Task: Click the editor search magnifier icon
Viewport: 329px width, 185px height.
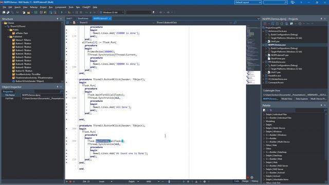Action: pyautogui.click(x=235, y=23)
